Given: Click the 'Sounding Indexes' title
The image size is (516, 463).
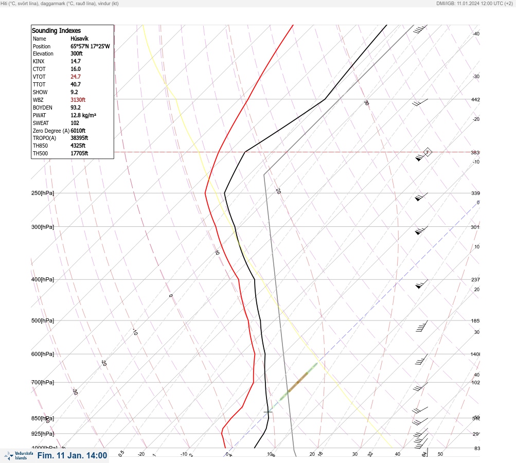Looking at the screenshot, I should [x=56, y=30].
